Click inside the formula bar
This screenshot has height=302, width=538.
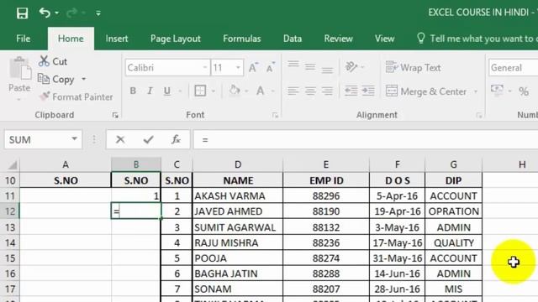point(366,140)
